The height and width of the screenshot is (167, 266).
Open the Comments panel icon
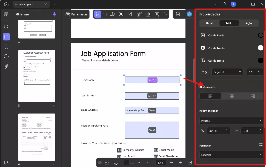click(6, 56)
